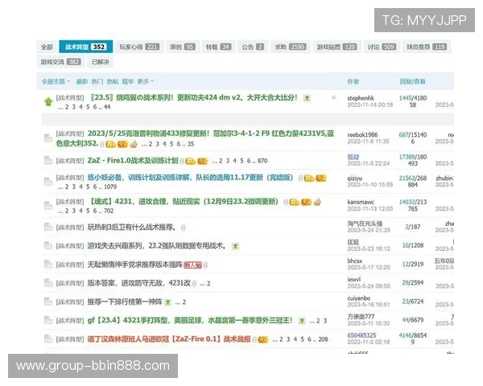Screen dimensions: 483x386
Task: Switch to the 原创 tab
Action: pyautogui.click(x=183, y=47)
